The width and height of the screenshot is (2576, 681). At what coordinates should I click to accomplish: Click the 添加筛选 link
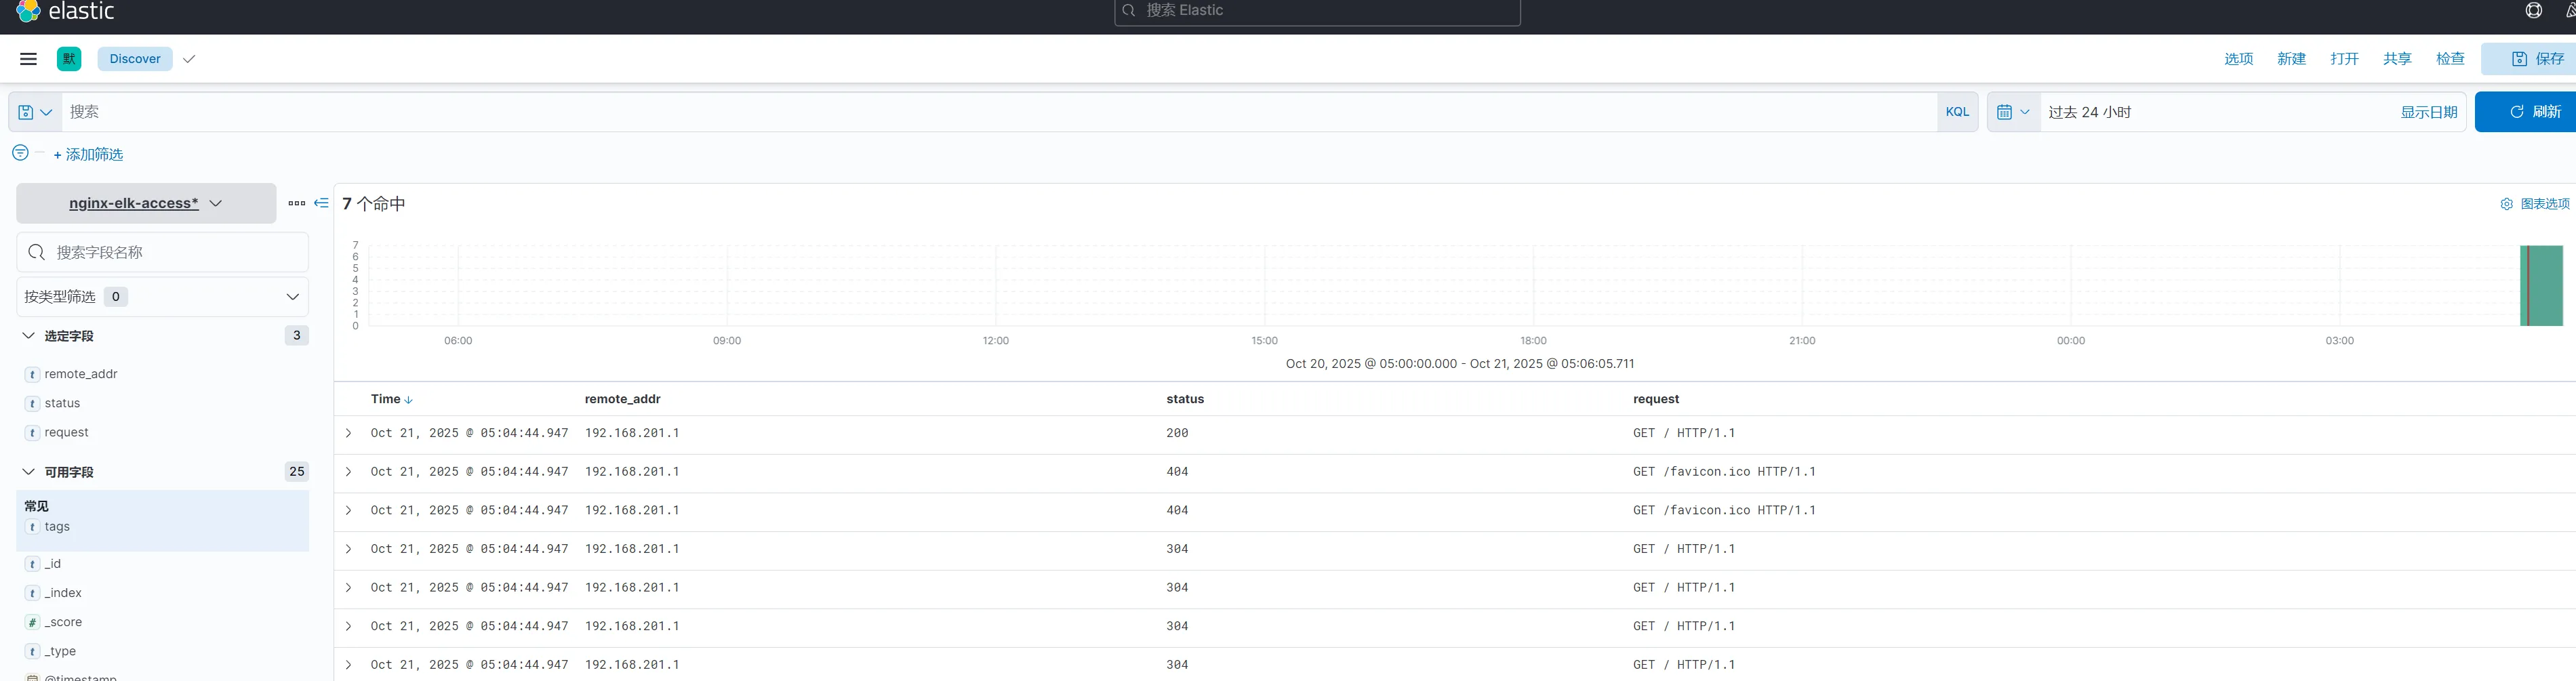(x=88, y=154)
